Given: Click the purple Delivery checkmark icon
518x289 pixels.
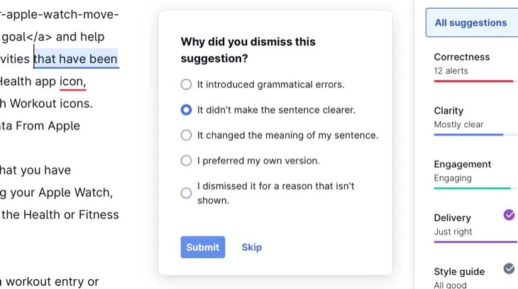Looking at the screenshot, I should point(509,214).
